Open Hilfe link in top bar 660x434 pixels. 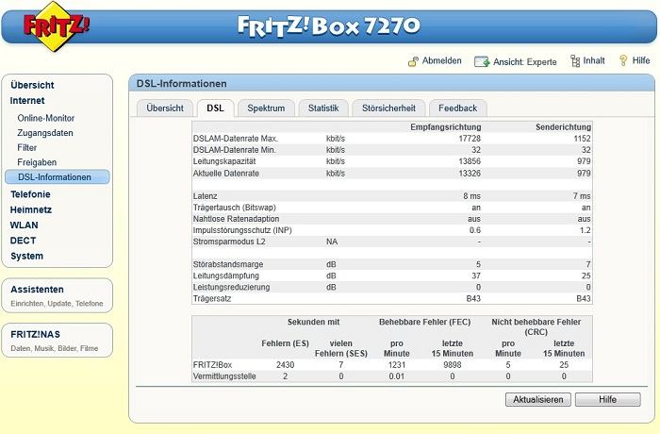[x=640, y=60]
